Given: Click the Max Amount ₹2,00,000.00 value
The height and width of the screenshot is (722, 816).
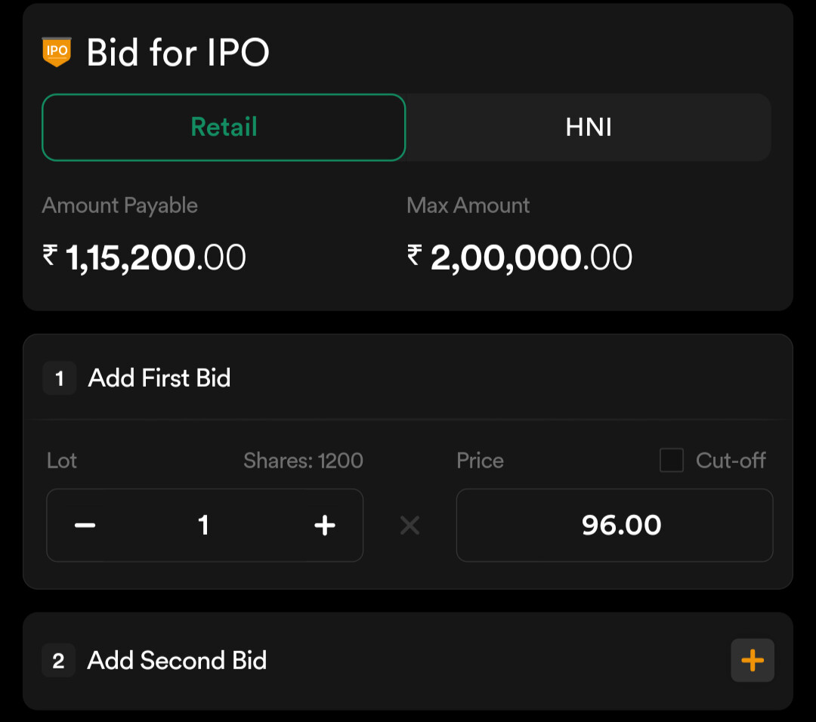Looking at the screenshot, I should 519,258.
